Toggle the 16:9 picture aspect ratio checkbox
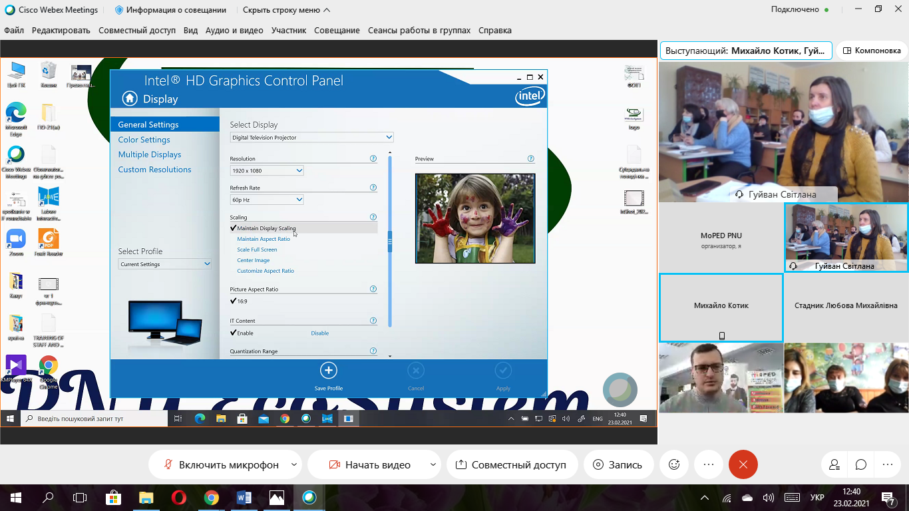Image resolution: width=909 pixels, height=511 pixels. coord(234,301)
